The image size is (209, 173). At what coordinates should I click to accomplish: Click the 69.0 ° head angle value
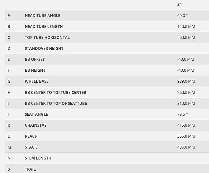point(182,16)
